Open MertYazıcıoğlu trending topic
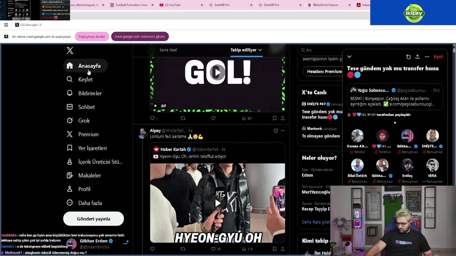 (316, 192)
